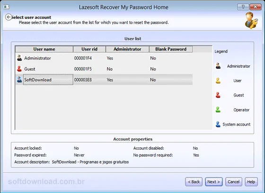Click the Operator legend label
Viewport: 265px width, 193px height.
coord(241,110)
